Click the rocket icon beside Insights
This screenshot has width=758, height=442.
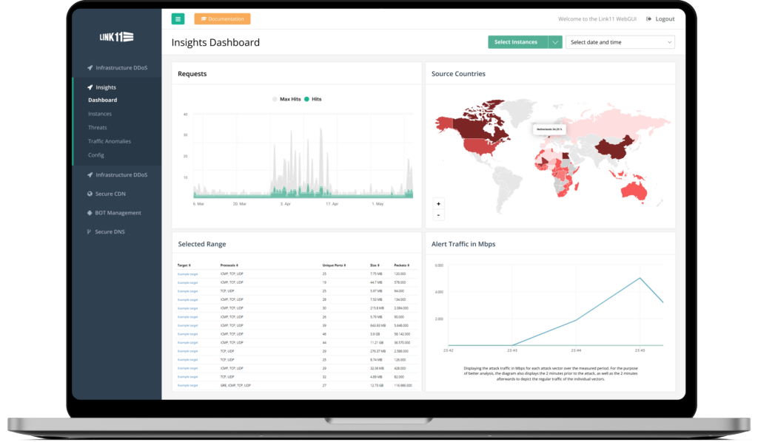[90, 87]
